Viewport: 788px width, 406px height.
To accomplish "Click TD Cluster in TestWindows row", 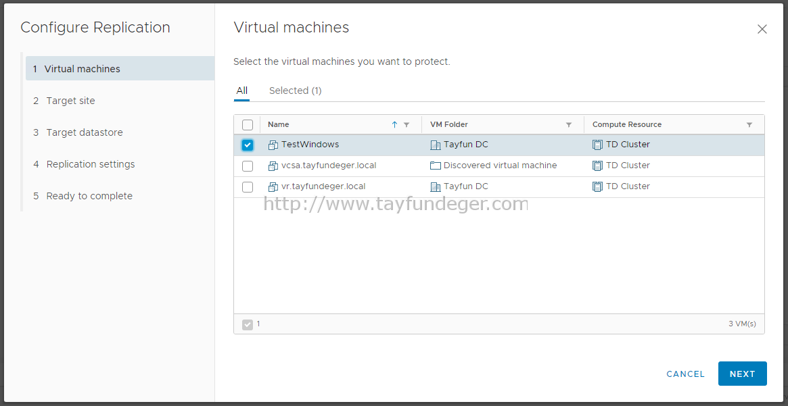I will click(628, 145).
